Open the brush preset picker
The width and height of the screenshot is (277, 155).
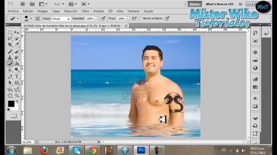[31, 19]
